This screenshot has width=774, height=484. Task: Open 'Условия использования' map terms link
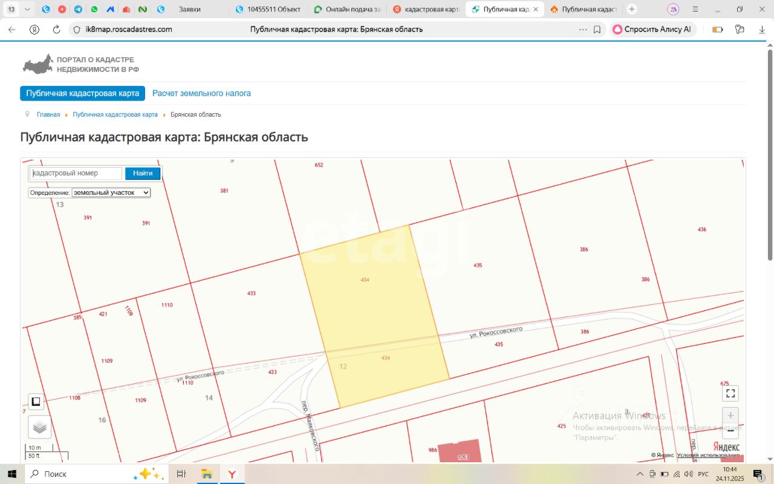point(707,455)
